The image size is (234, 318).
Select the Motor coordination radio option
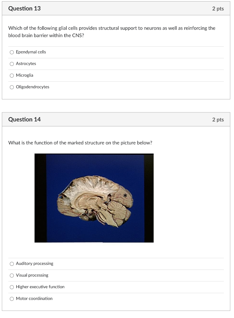12,299
